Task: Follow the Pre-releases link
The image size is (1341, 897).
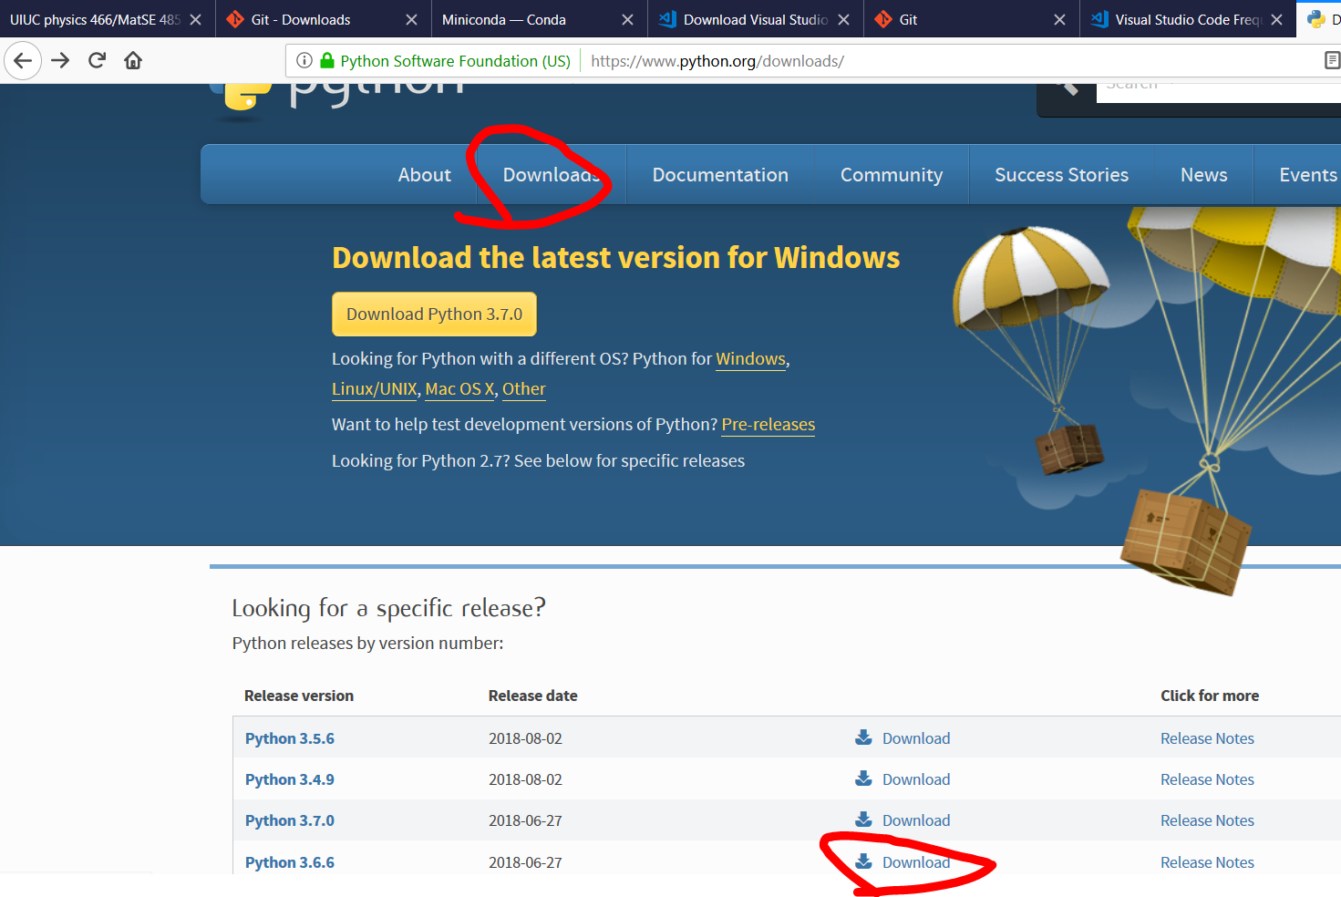Action: point(768,425)
